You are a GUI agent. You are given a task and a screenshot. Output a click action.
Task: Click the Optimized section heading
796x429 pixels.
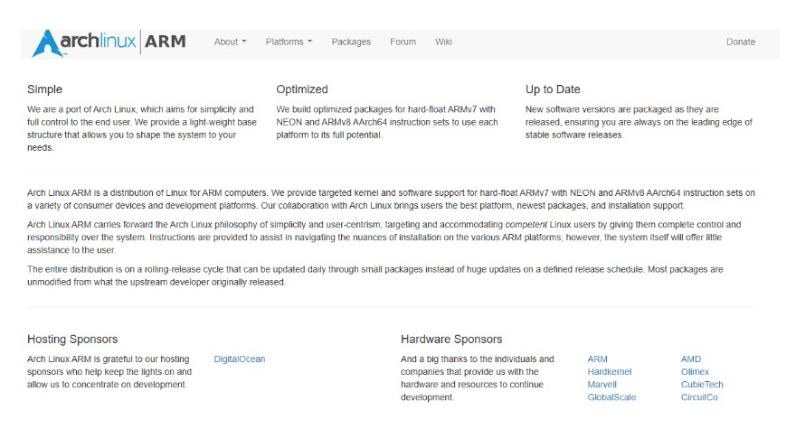point(302,89)
